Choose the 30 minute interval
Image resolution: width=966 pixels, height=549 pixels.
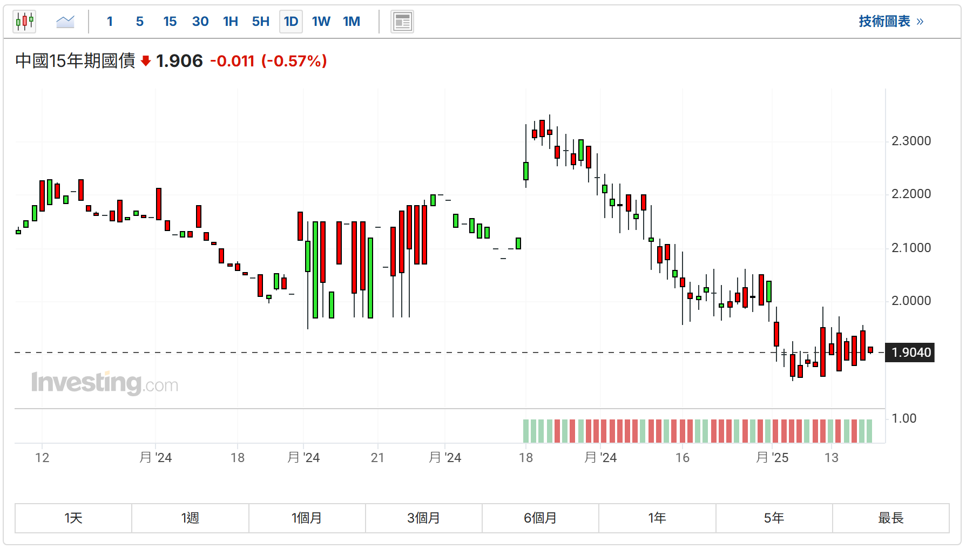[200, 22]
